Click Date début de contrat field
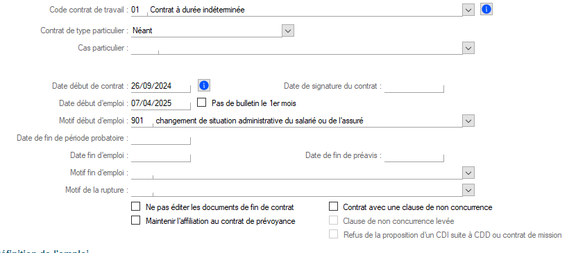Screen dimensions: 576x253 (161, 86)
